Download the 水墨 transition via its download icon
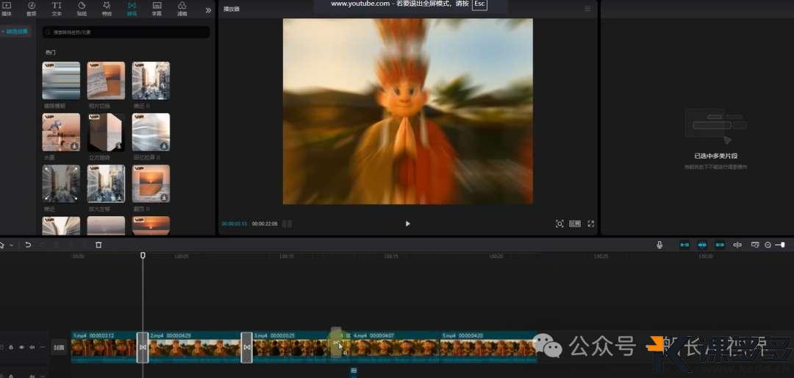Viewport: 794px width, 378px height. click(74, 146)
